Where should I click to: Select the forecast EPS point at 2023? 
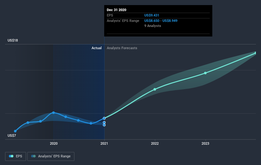click(x=205, y=73)
